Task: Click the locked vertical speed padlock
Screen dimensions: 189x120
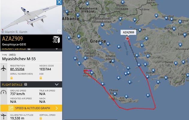Action: click(41, 118)
